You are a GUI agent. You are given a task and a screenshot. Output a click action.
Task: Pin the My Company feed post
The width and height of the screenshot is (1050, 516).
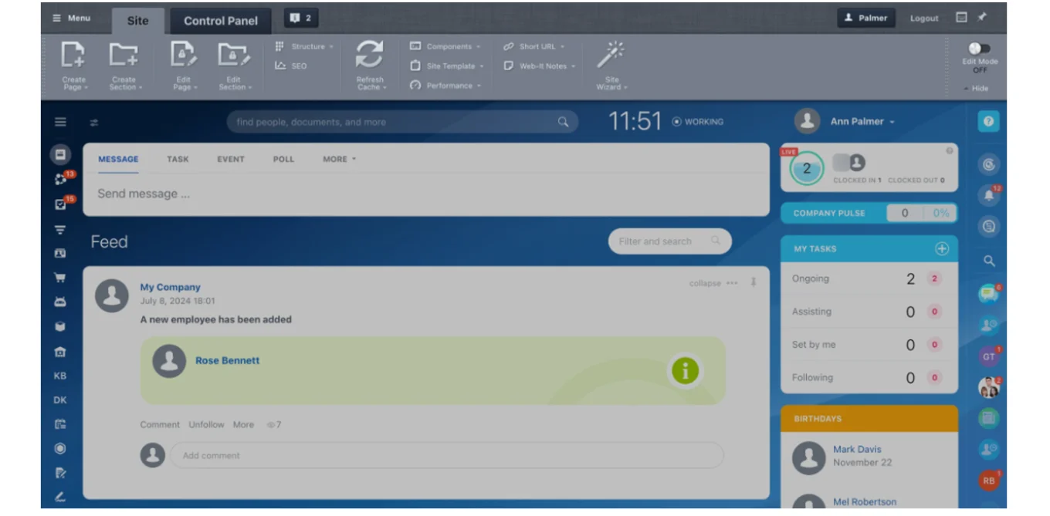[x=754, y=282]
